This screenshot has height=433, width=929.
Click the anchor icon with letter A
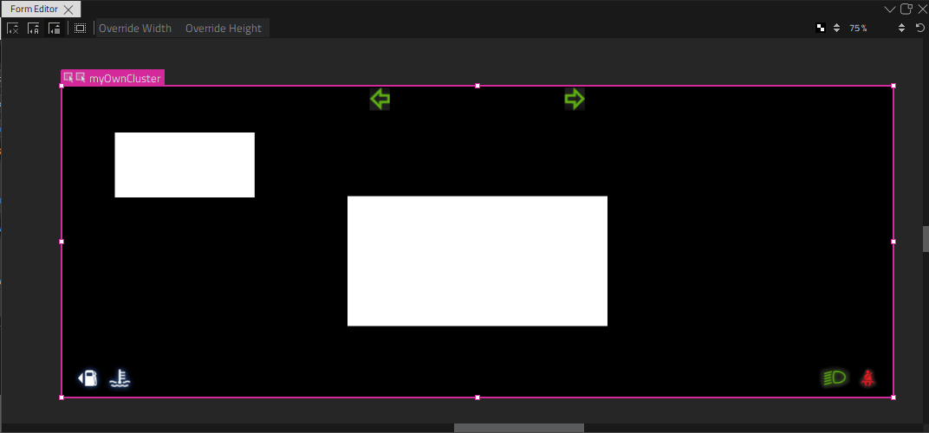click(34, 29)
